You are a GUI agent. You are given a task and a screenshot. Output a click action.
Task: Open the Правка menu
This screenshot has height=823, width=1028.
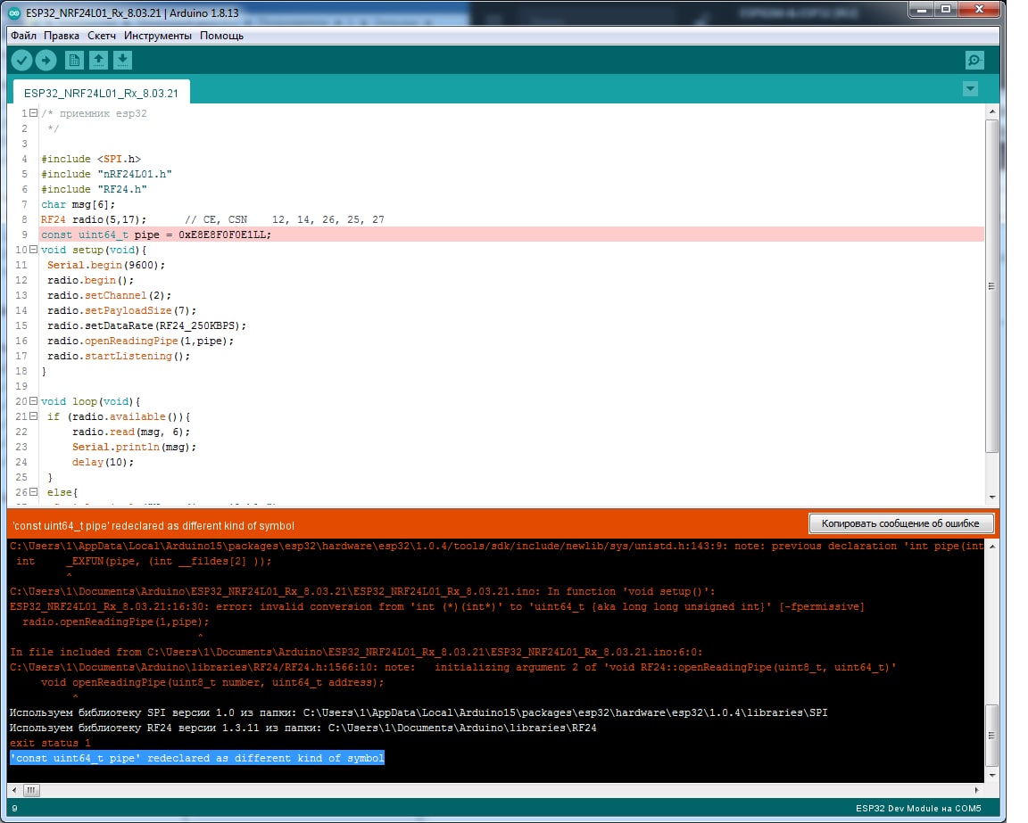click(61, 36)
